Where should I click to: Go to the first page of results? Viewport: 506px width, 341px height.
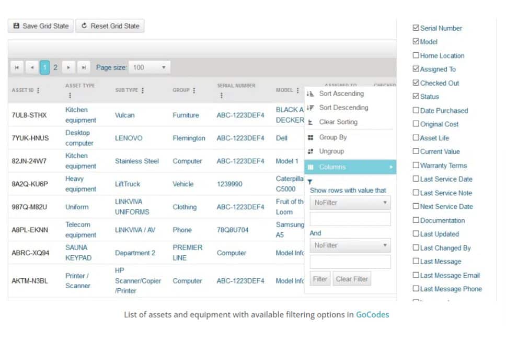pos(16,67)
